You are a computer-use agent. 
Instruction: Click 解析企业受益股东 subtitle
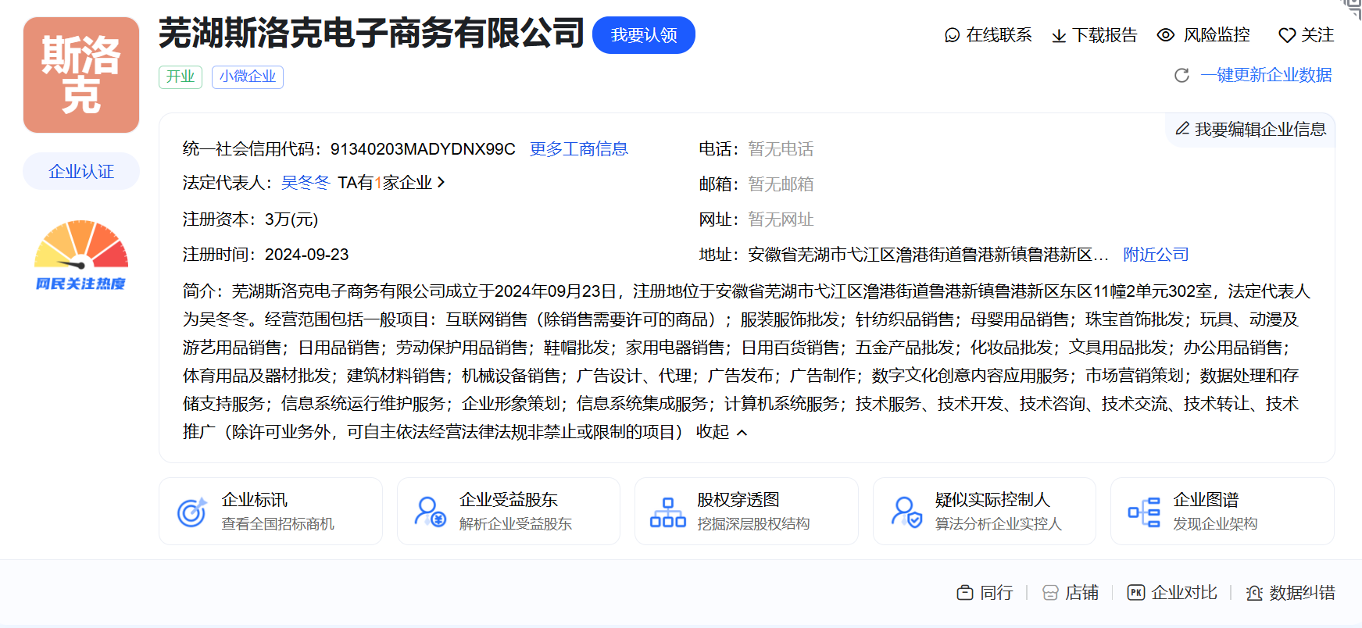(x=516, y=523)
